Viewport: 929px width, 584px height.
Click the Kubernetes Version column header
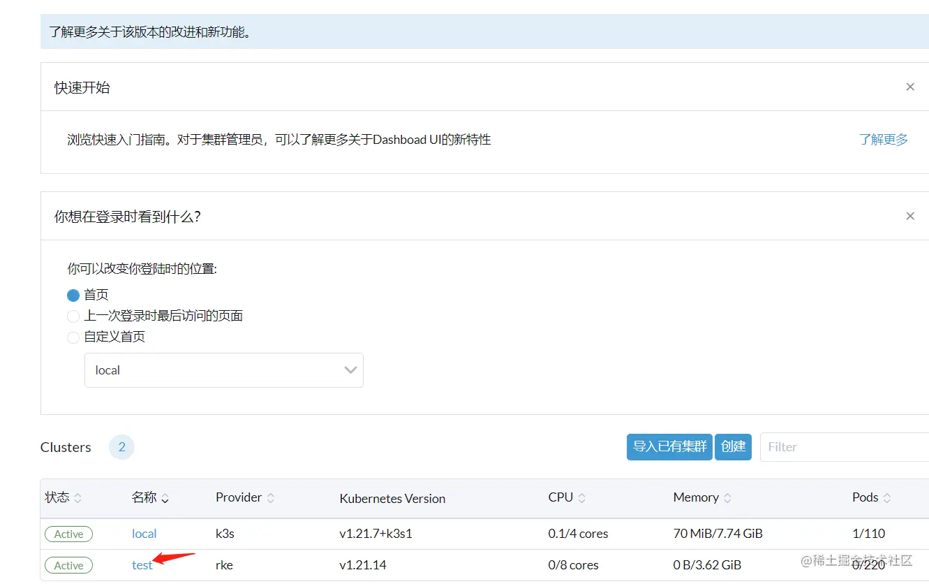(392, 499)
